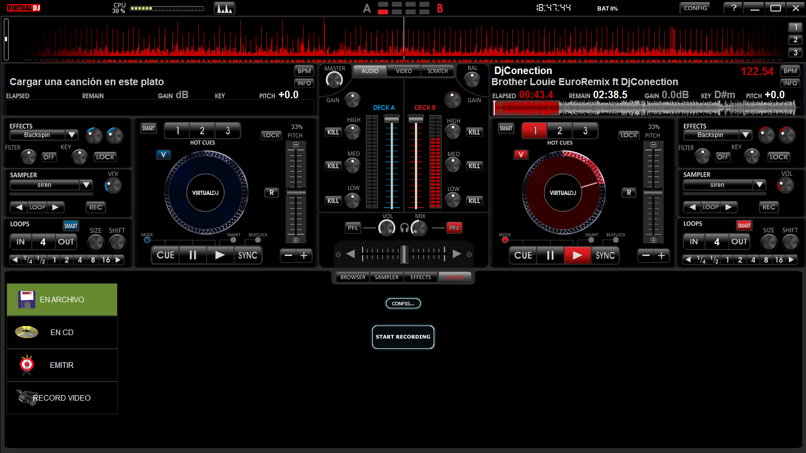Expand deck B pitch range plus box
806x453 pixels.
click(x=653, y=240)
